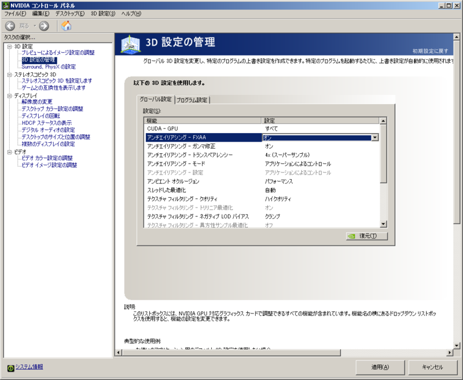
Task: Click the キャンセル button
Action: coord(432,367)
